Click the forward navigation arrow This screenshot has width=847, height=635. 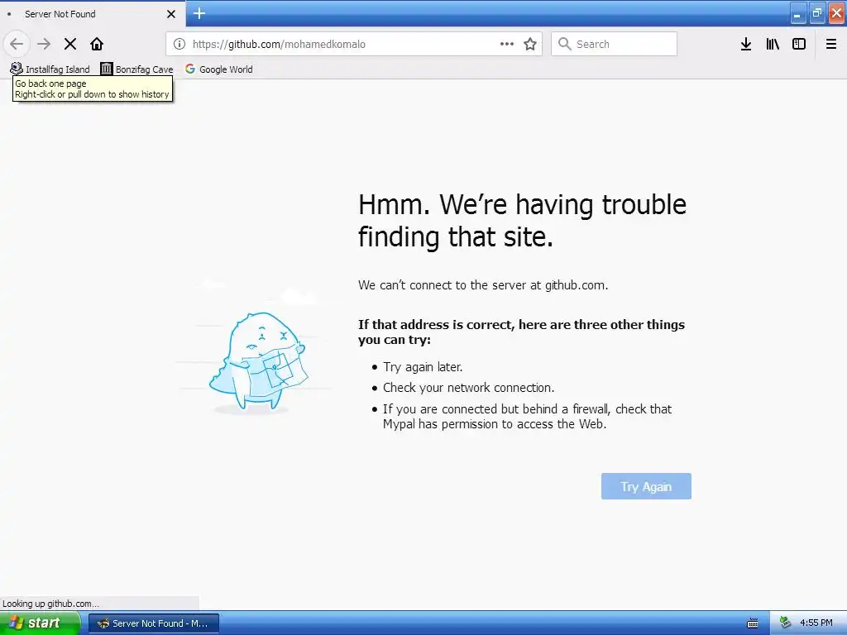pyautogui.click(x=44, y=44)
